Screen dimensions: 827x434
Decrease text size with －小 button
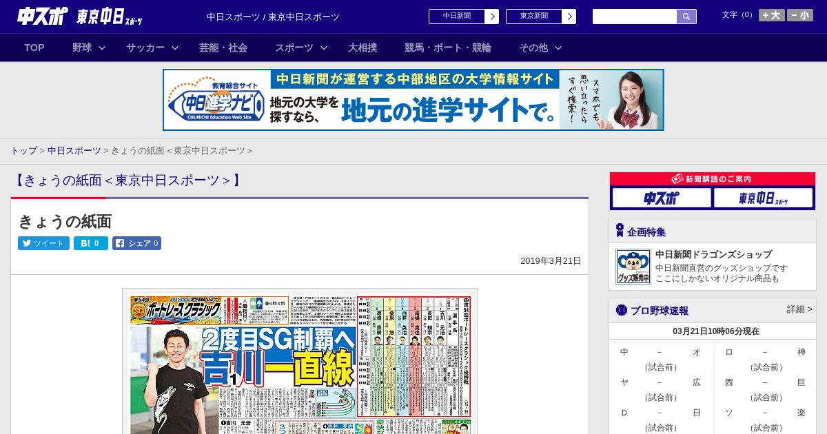point(800,15)
